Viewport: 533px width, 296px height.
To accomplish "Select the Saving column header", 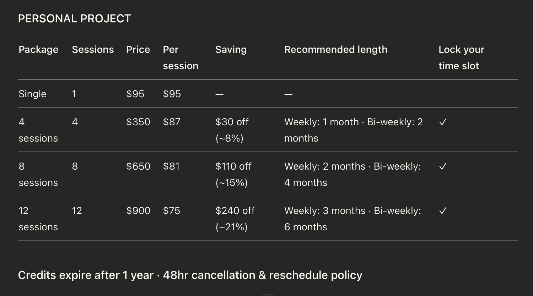I will (231, 50).
